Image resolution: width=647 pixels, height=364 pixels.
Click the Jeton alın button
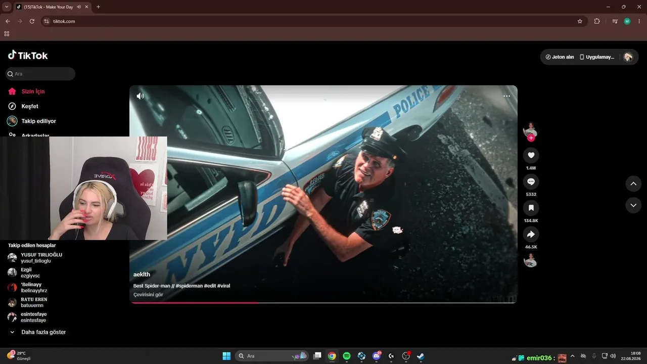coord(560,57)
